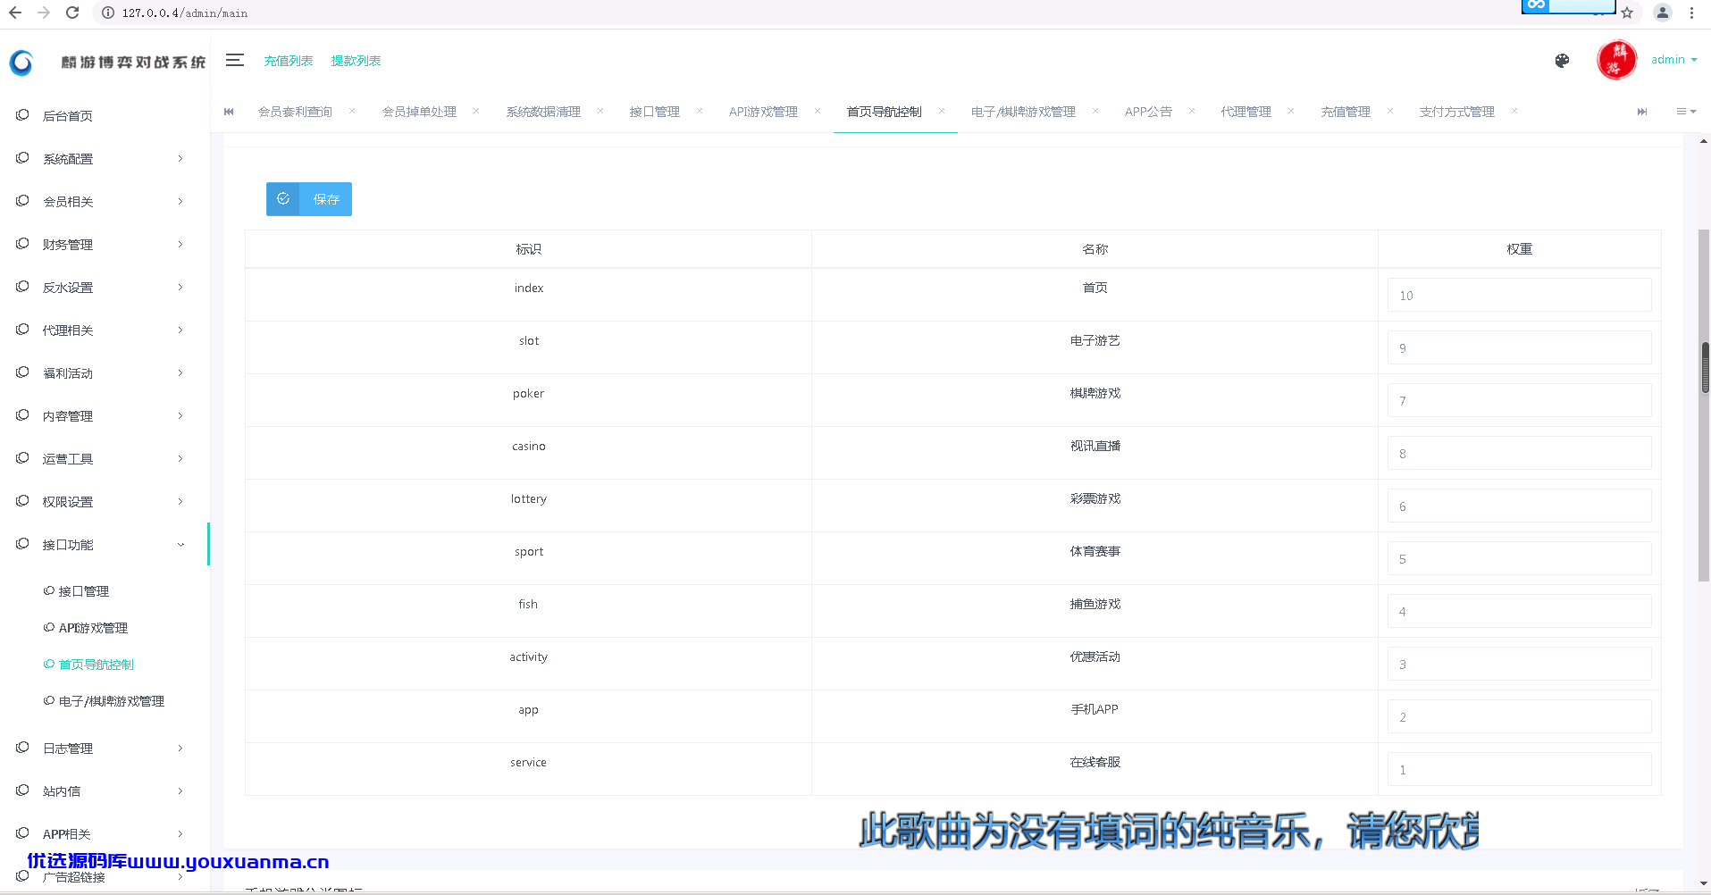
Task: Close the 首页导航控制 tab with its x
Action: [942, 111]
